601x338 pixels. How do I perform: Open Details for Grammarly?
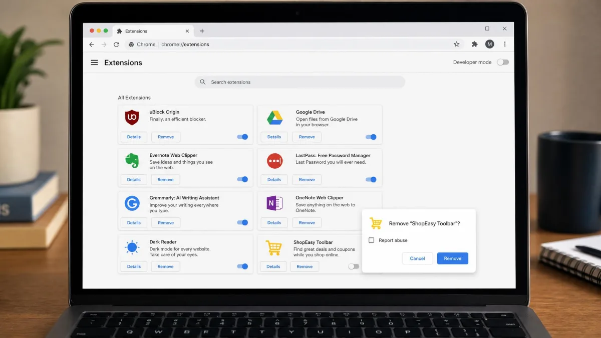(134, 222)
